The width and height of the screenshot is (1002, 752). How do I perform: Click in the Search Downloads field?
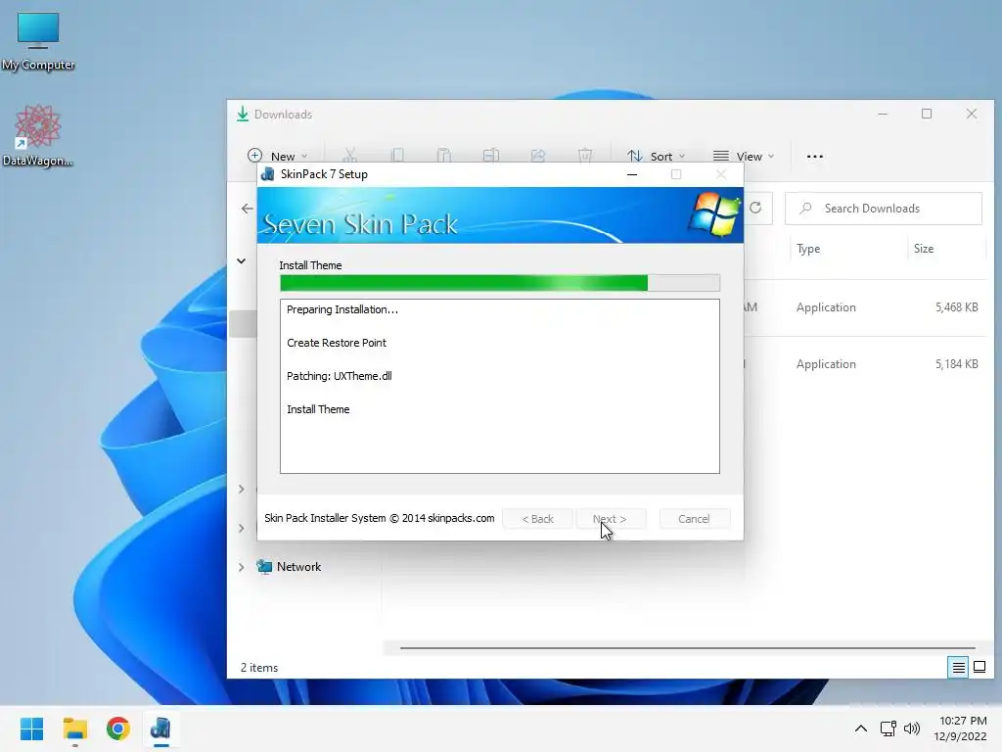coord(884,209)
